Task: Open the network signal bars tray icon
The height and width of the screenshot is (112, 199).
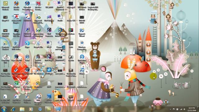Action: 181,109
